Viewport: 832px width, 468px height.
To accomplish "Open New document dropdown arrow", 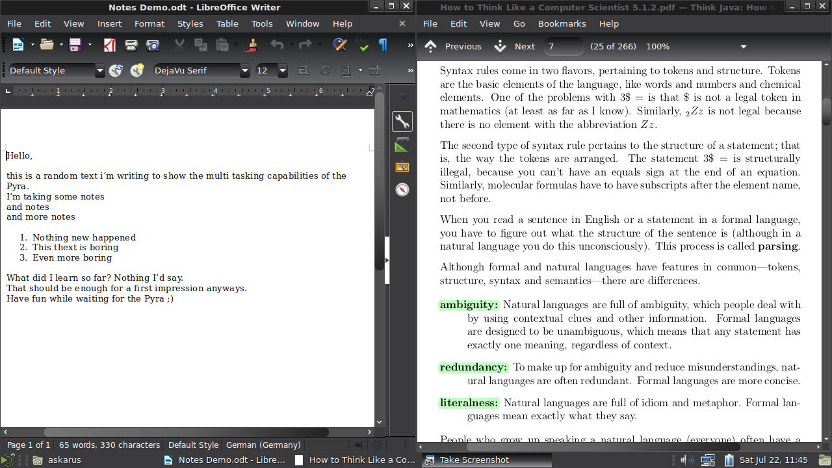I will tap(32, 45).
